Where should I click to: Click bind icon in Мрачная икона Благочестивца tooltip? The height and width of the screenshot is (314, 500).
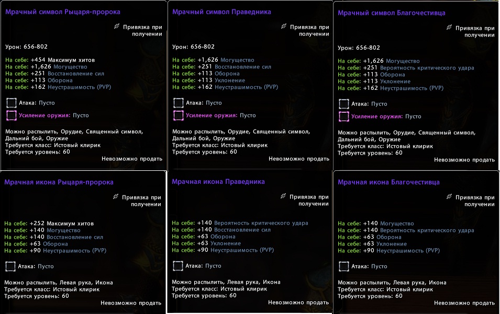449,197
